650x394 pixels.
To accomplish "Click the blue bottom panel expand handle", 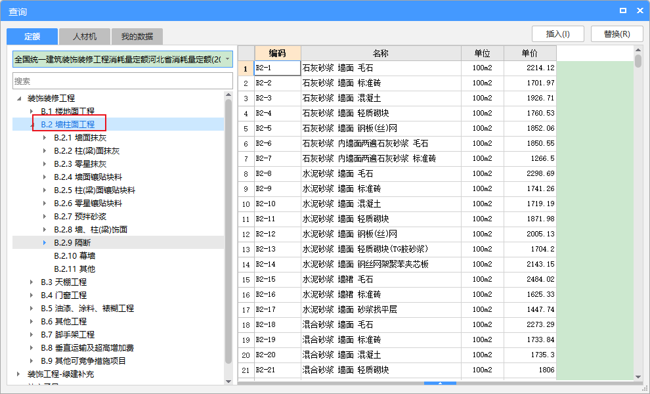I will point(440,383).
